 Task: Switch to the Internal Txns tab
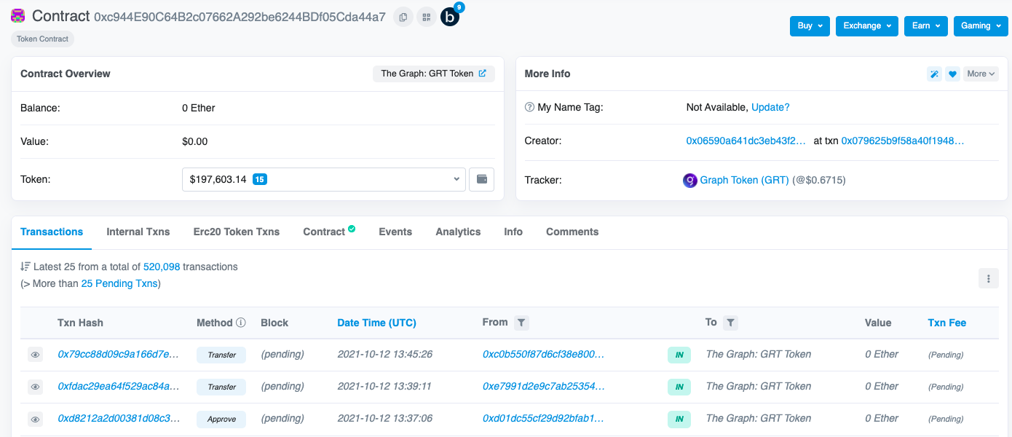[138, 232]
